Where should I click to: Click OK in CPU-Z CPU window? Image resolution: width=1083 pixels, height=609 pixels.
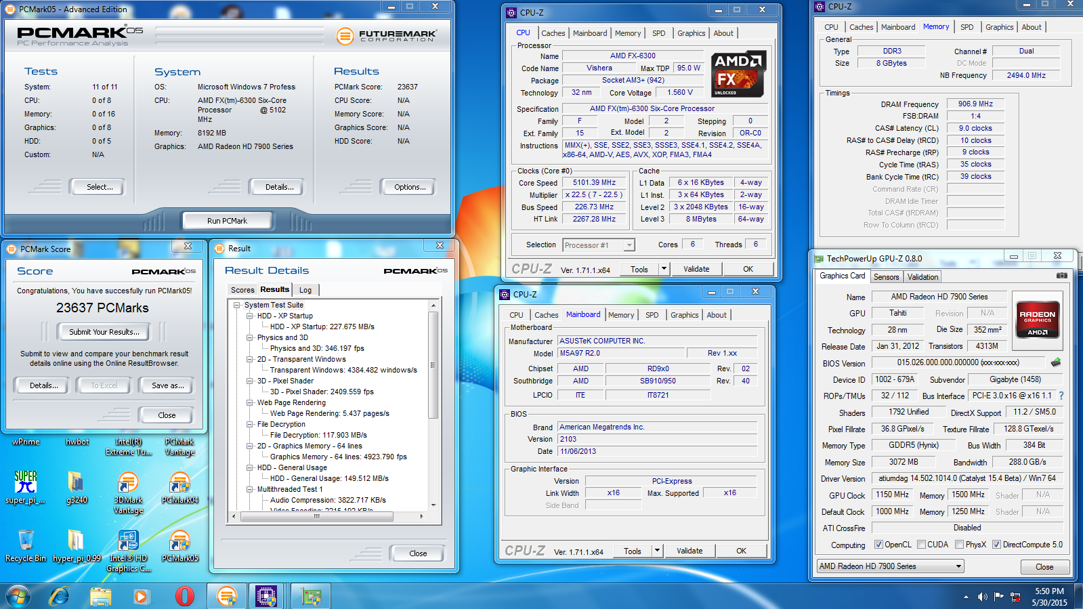748,269
